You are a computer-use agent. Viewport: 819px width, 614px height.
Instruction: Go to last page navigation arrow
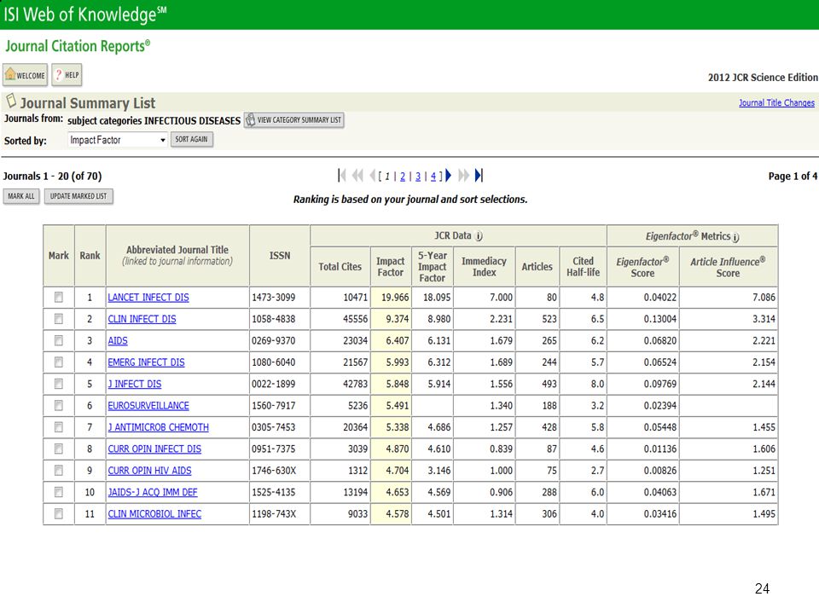(x=479, y=176)
